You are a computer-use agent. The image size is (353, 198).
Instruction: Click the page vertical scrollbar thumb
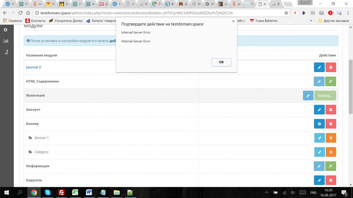point(351,87)
